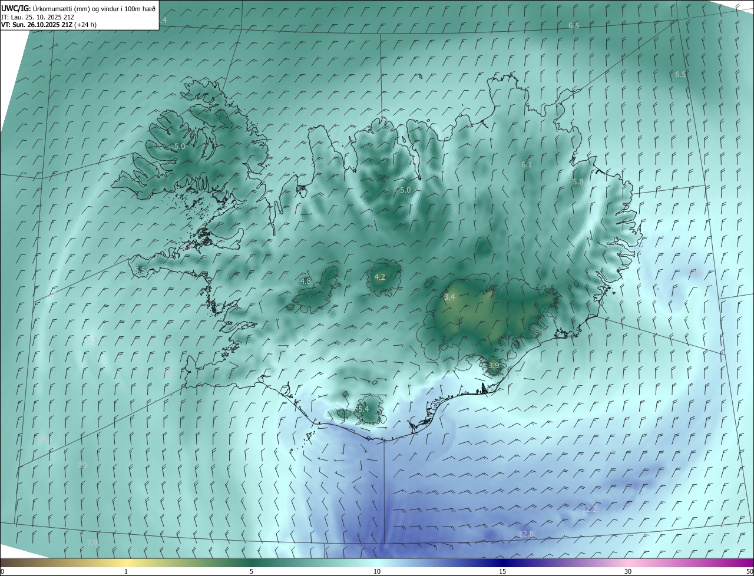Click the '12.8' value in the southern sea
Image resolution: width=754 pixels, height=576 pixels.
[x=526, y=534]
